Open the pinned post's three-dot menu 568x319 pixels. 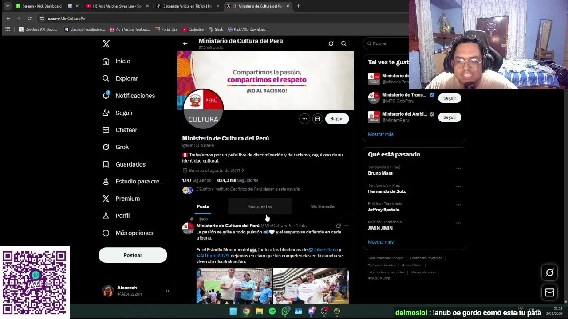click(x=346, y=226)
